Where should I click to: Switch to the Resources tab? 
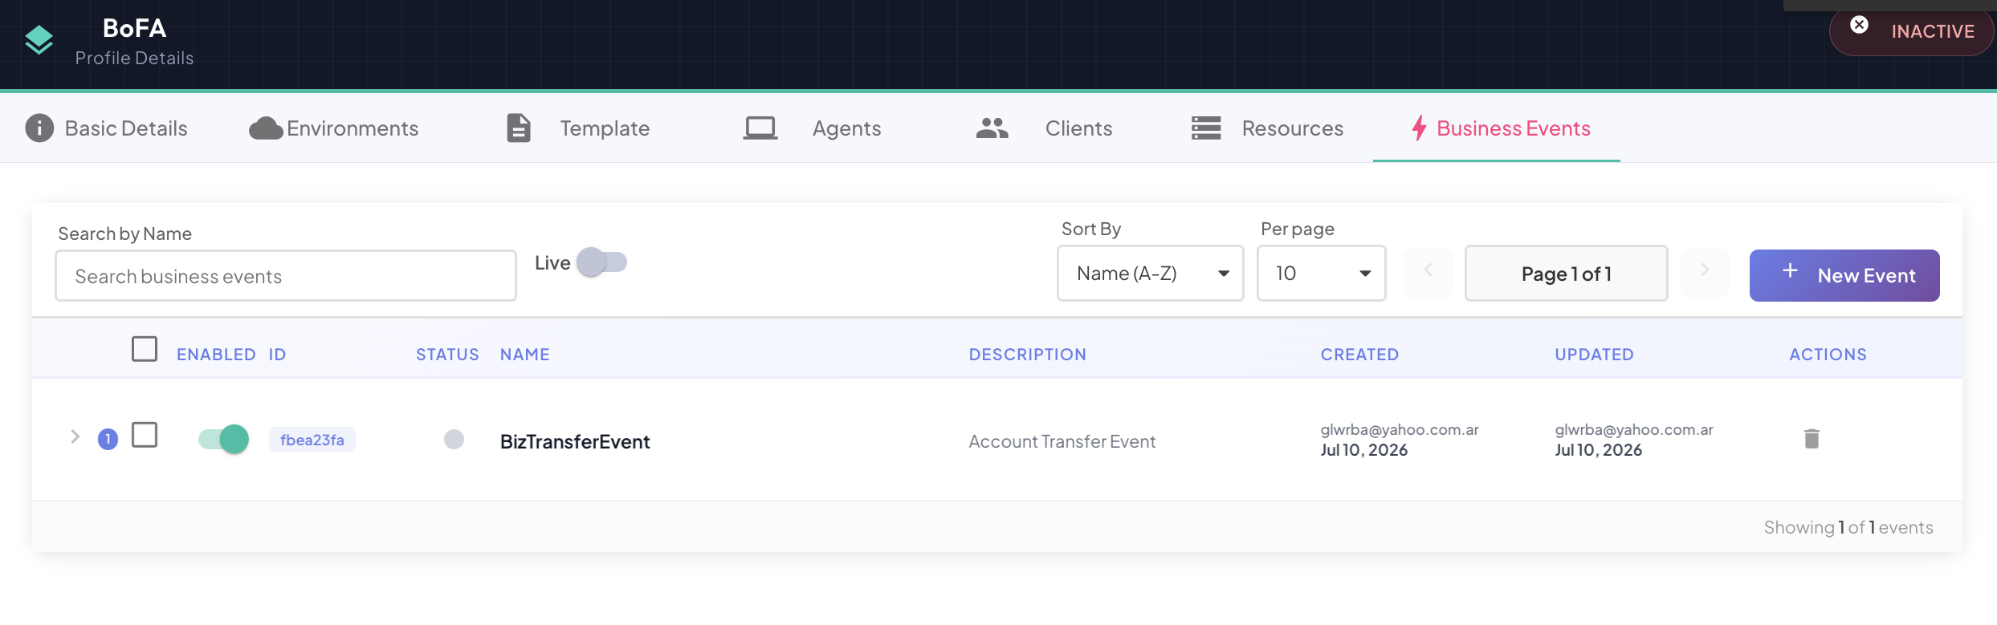point(1267,128)
